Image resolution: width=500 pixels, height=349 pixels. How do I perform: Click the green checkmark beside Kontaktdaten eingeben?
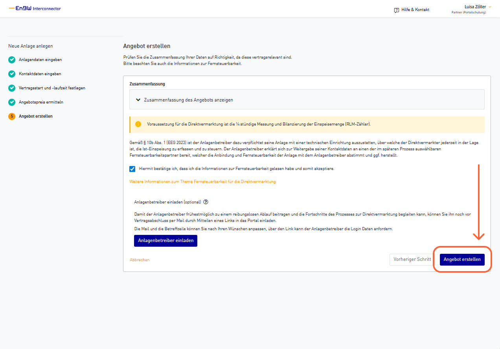(x=12, y=74)
